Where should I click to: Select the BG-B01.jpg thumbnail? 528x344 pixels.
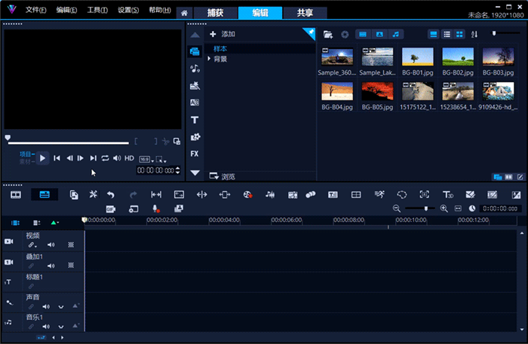click(418, 57)
